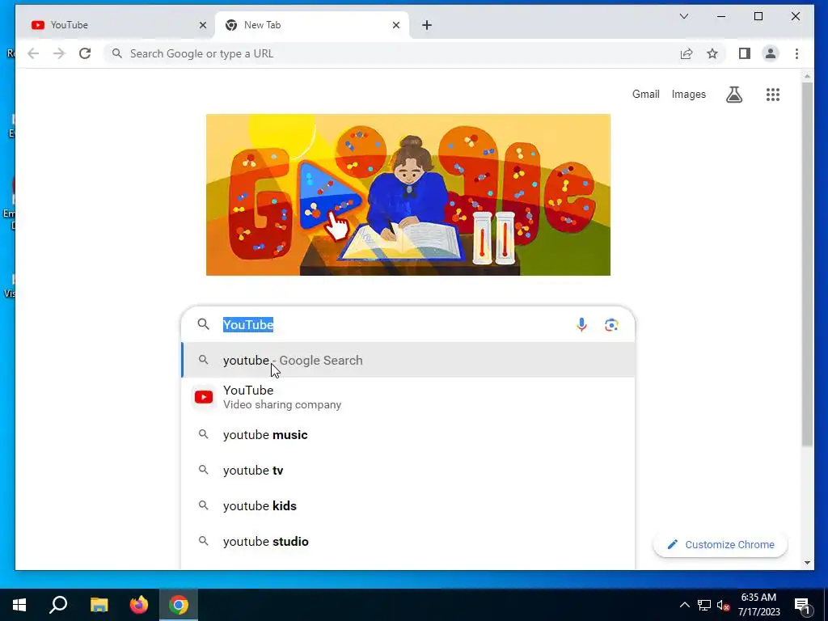Show hidden system tray icons

[x=684, y=605]
